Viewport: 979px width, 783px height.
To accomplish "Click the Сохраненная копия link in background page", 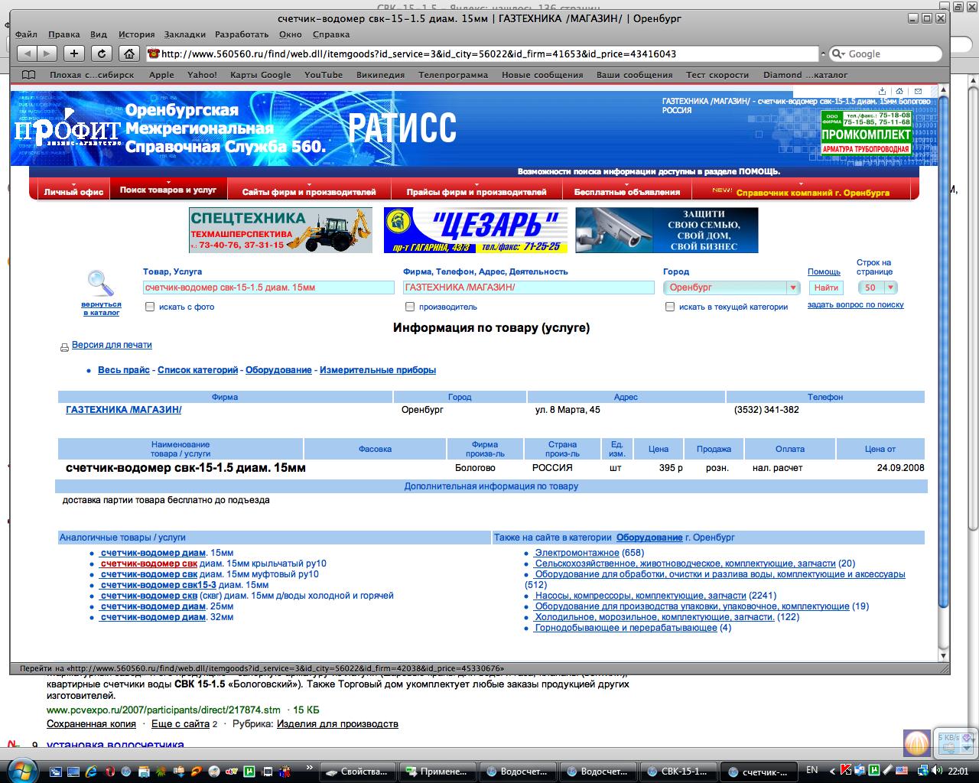I will click(91, 723).
